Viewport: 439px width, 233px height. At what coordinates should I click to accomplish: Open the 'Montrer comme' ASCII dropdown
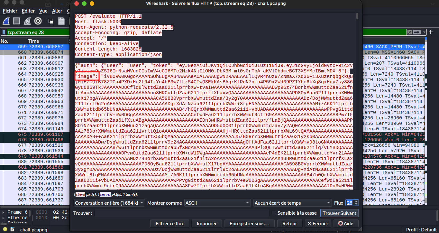tap(217, 203)
